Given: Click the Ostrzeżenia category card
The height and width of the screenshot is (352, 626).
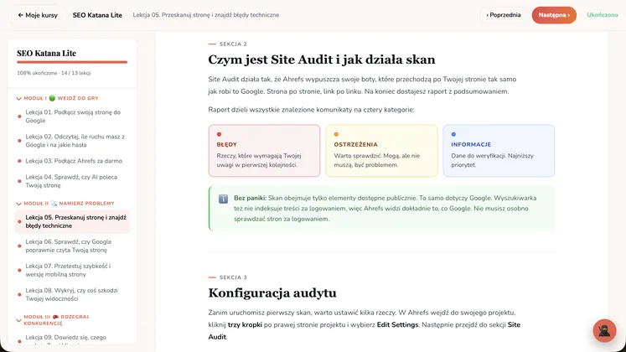Looking at the screenshot, I should (381, 151).
